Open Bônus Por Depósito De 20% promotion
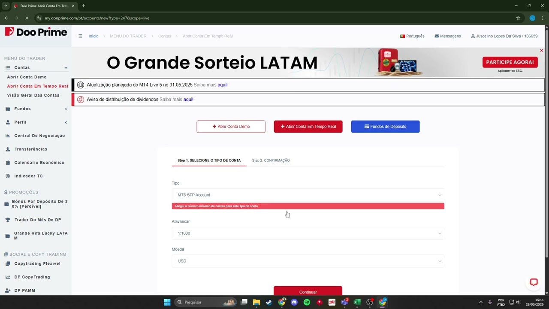Viewport: 549px width, 309px height. point(36,204)
